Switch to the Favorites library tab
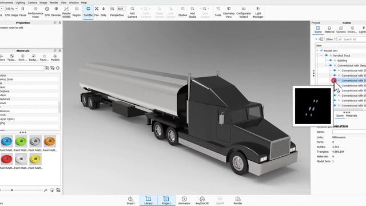The image size is (366, 206). tap(44, 58)
